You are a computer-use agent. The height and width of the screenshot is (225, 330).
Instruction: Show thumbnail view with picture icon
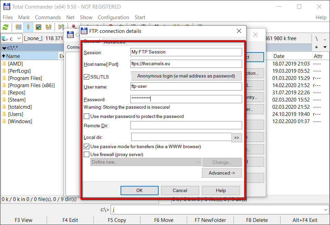(38, 27)
